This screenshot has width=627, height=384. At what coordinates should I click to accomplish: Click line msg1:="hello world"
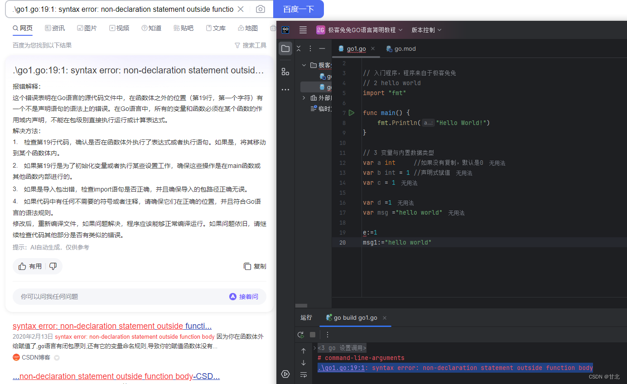397,242
